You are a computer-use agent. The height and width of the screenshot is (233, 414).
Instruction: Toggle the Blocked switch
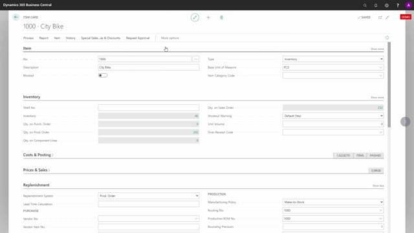(103, 76)
